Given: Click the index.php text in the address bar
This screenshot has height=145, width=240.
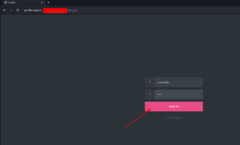Looking at the screenshot, I should tap(72, 10).
